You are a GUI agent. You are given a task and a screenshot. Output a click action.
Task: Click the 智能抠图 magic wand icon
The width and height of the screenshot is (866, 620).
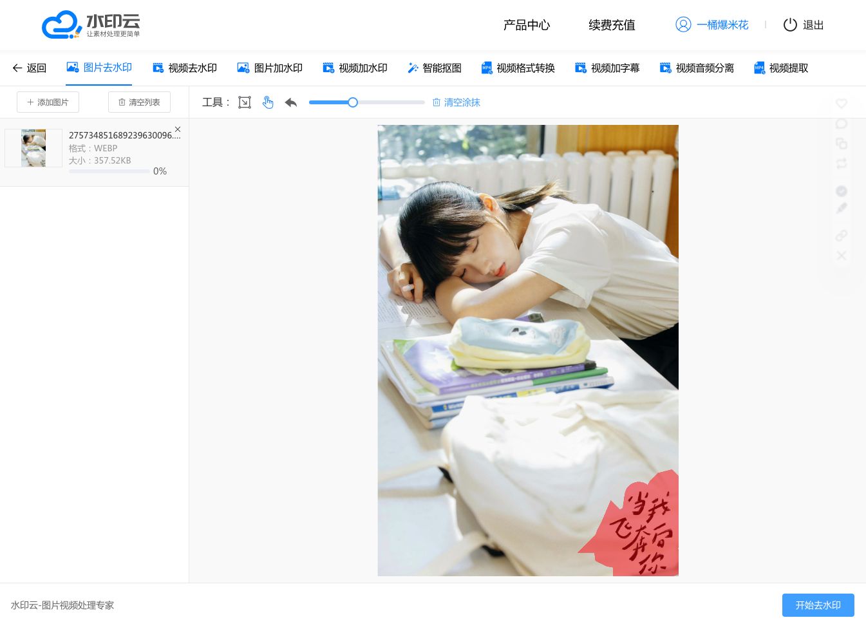(413, 68)
